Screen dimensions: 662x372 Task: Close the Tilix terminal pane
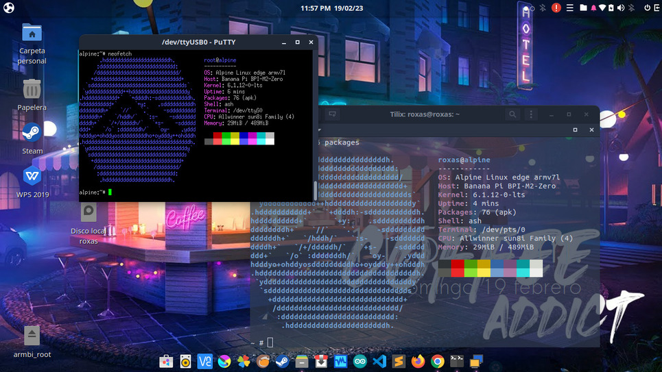(591, 130)
